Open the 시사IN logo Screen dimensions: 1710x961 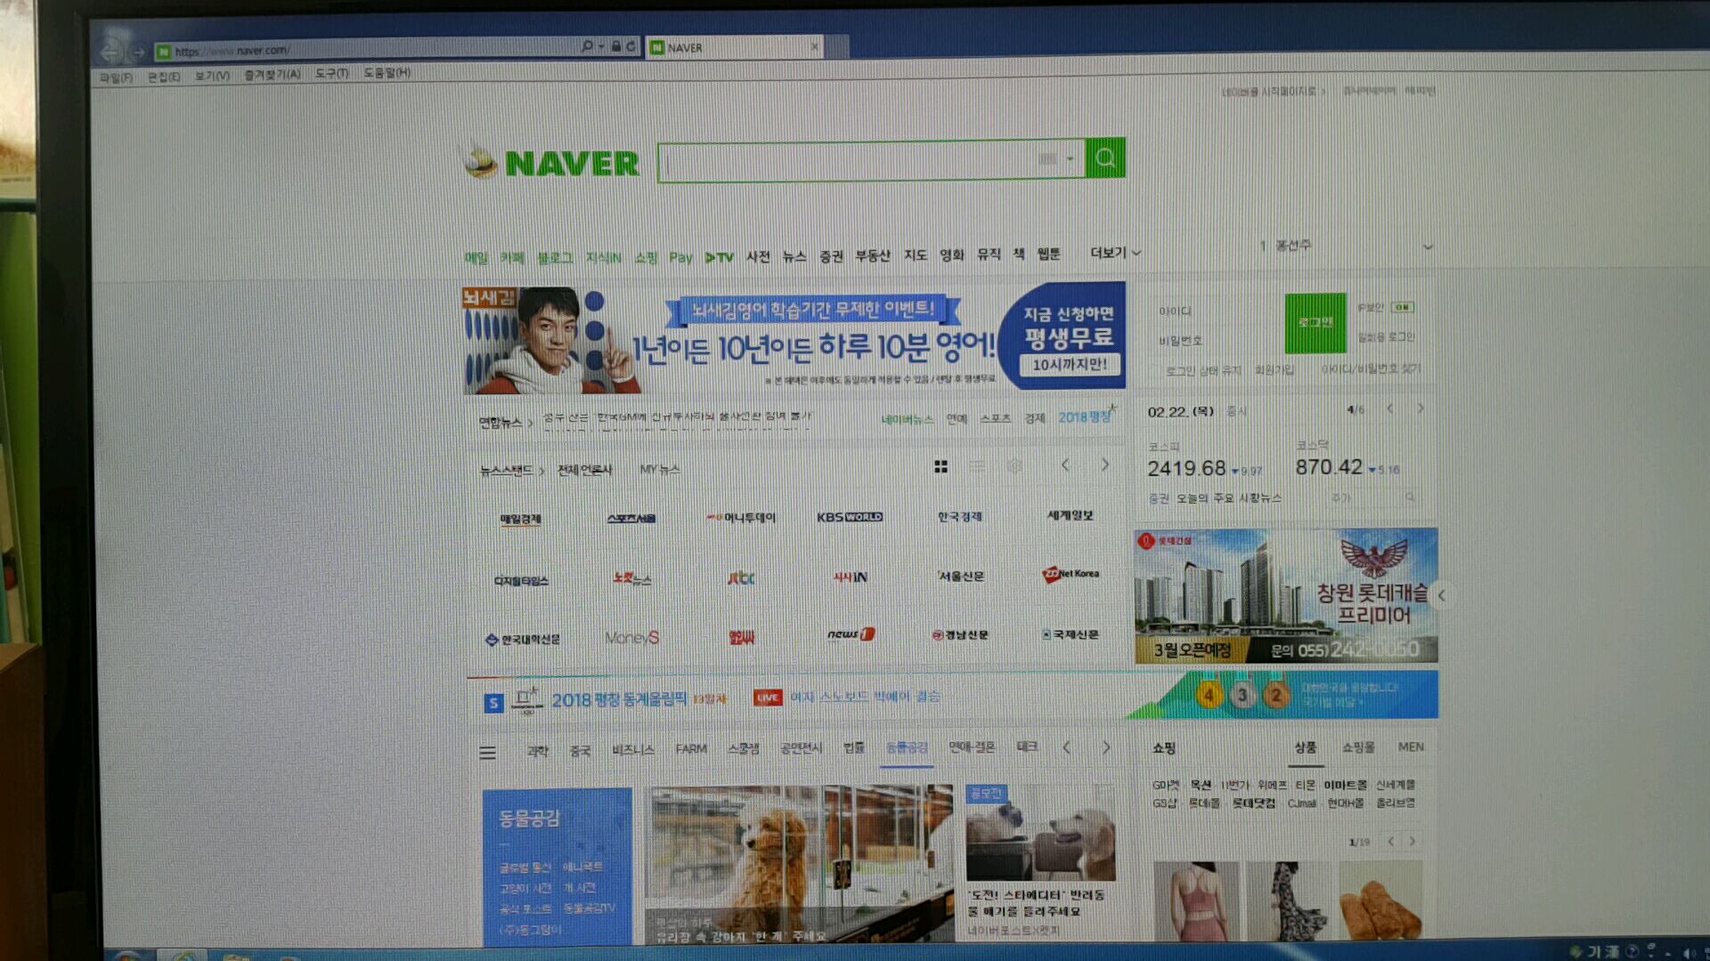[850, 577]
